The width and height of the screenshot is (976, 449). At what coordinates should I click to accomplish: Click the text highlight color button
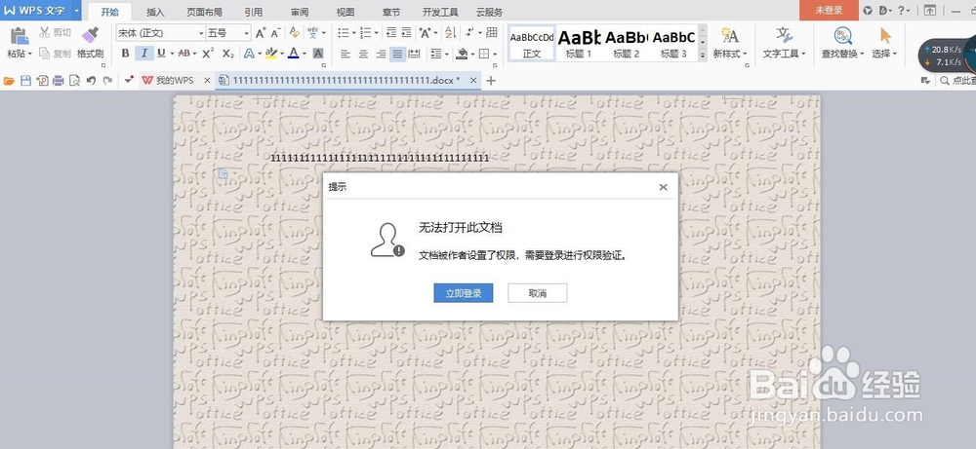270,54
